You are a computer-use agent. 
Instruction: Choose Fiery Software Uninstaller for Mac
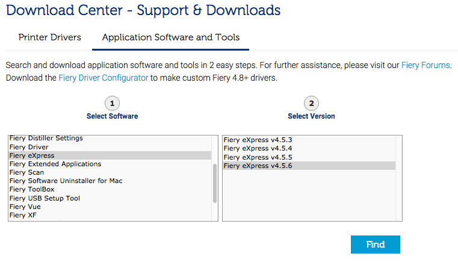[66, 181]
